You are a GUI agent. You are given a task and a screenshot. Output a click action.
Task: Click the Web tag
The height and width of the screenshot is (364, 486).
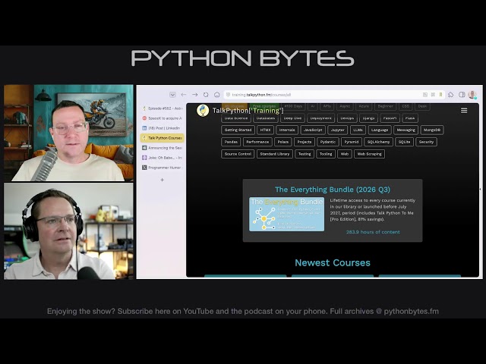coord(345,154)
